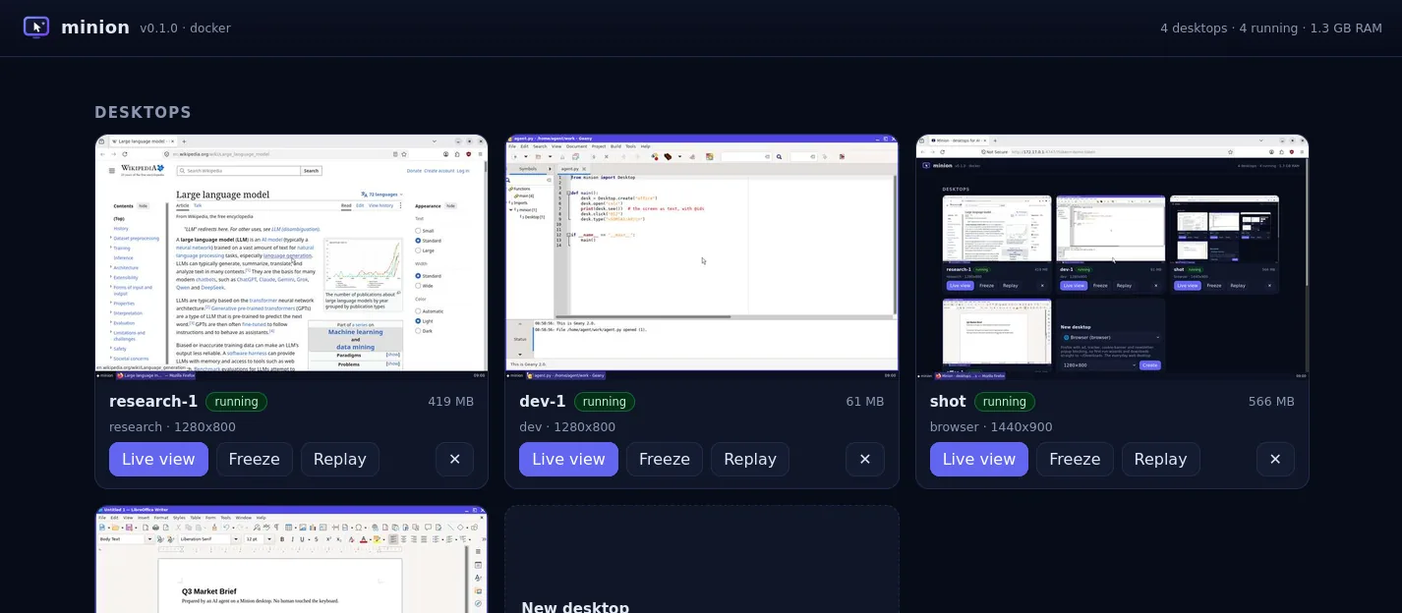Click the formatting marks pilcrow icon in the Writer preview
Viewport: 1402px width, 613px height.
pos(276,528)
